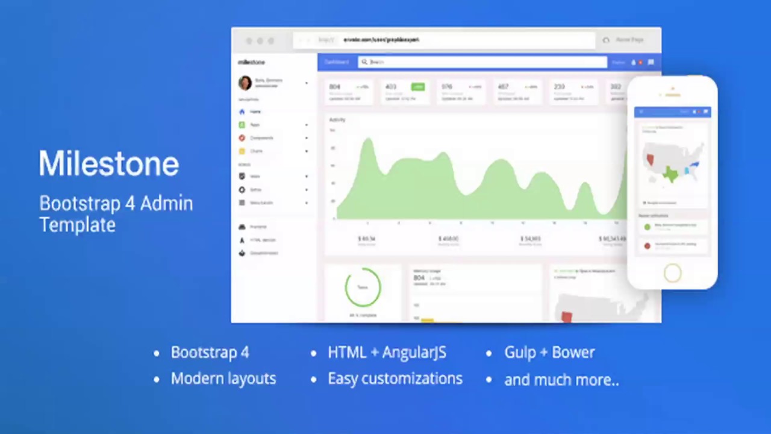Screen dimensions: 771x434
Task: Expand the arrow next to the yellow icon item
Action: pyautogui.click(x=307, y=152)
